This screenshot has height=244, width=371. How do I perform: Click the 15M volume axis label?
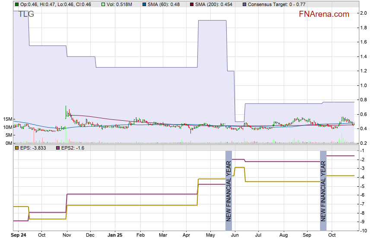tap(7, 119)
